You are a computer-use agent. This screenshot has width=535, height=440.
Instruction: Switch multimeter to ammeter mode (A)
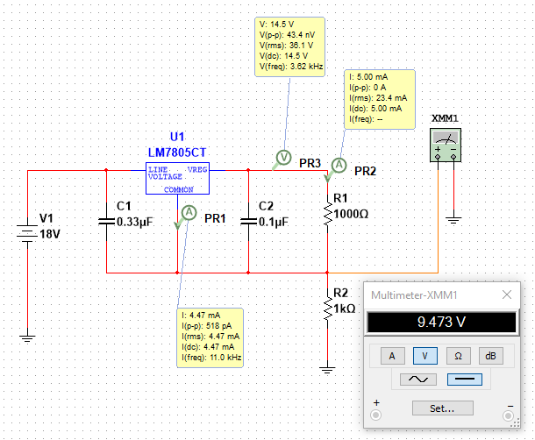[x=390, y=355]
